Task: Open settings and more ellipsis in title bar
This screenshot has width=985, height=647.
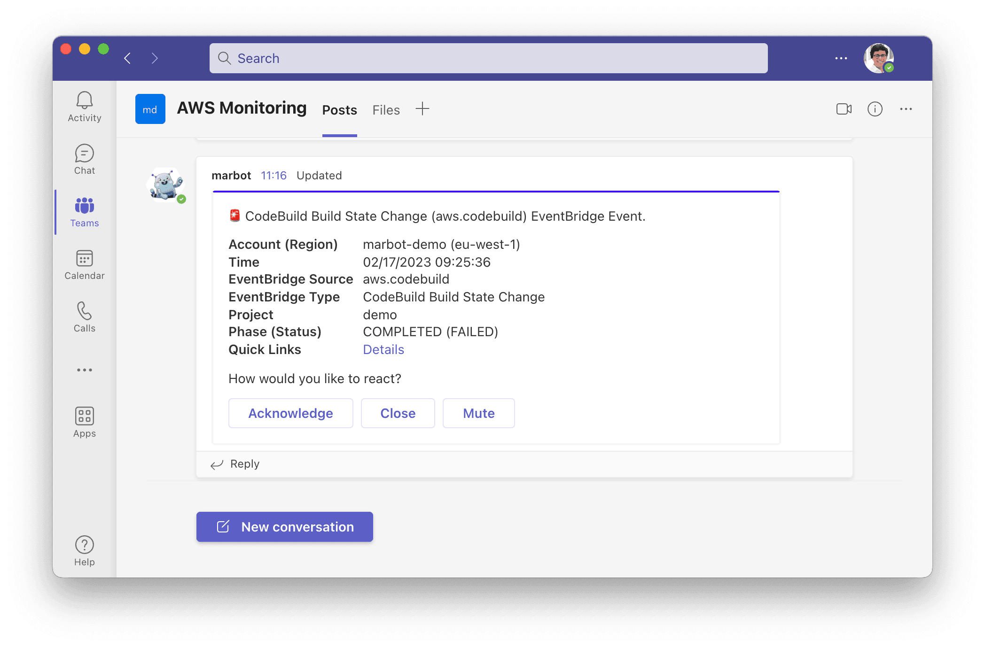Action: 841,58
